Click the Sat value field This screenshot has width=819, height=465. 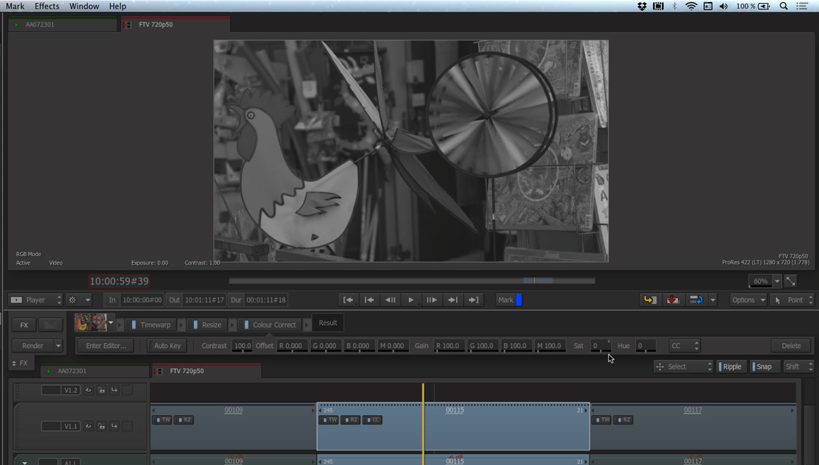599,346
